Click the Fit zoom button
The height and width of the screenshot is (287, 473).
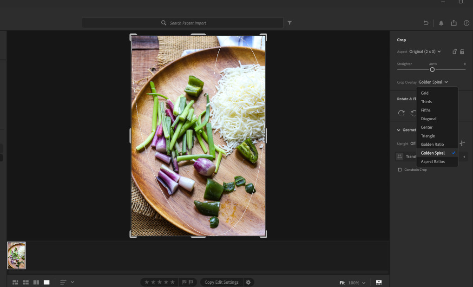342,283
